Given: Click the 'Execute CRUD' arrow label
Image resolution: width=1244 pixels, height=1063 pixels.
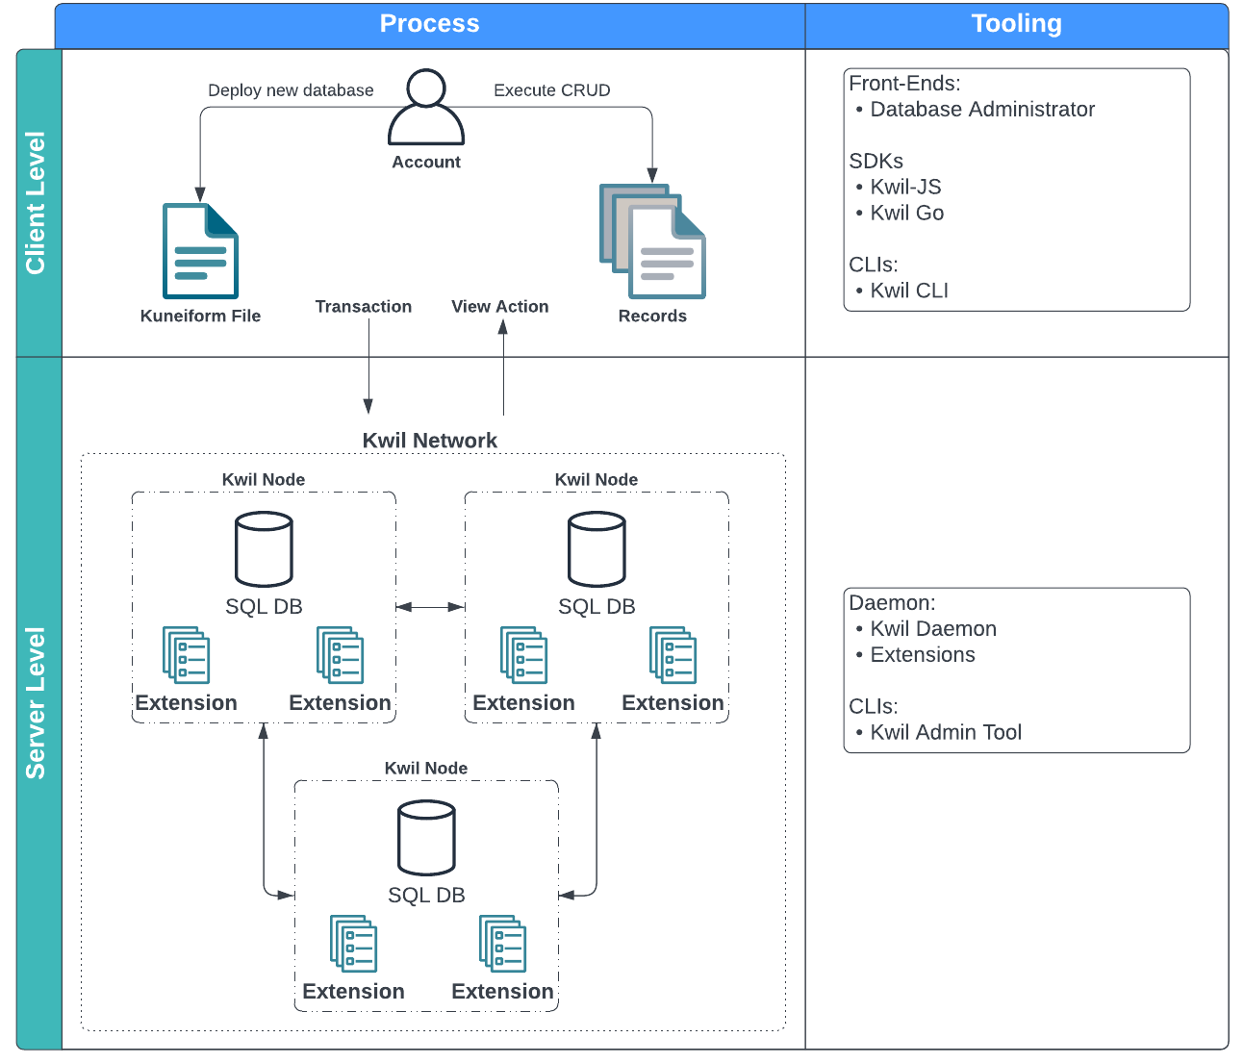Looking at the screenshot, I should tap(552, 90).
